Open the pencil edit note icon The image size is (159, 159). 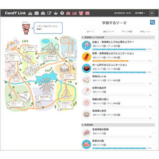[x=49, y=13]
